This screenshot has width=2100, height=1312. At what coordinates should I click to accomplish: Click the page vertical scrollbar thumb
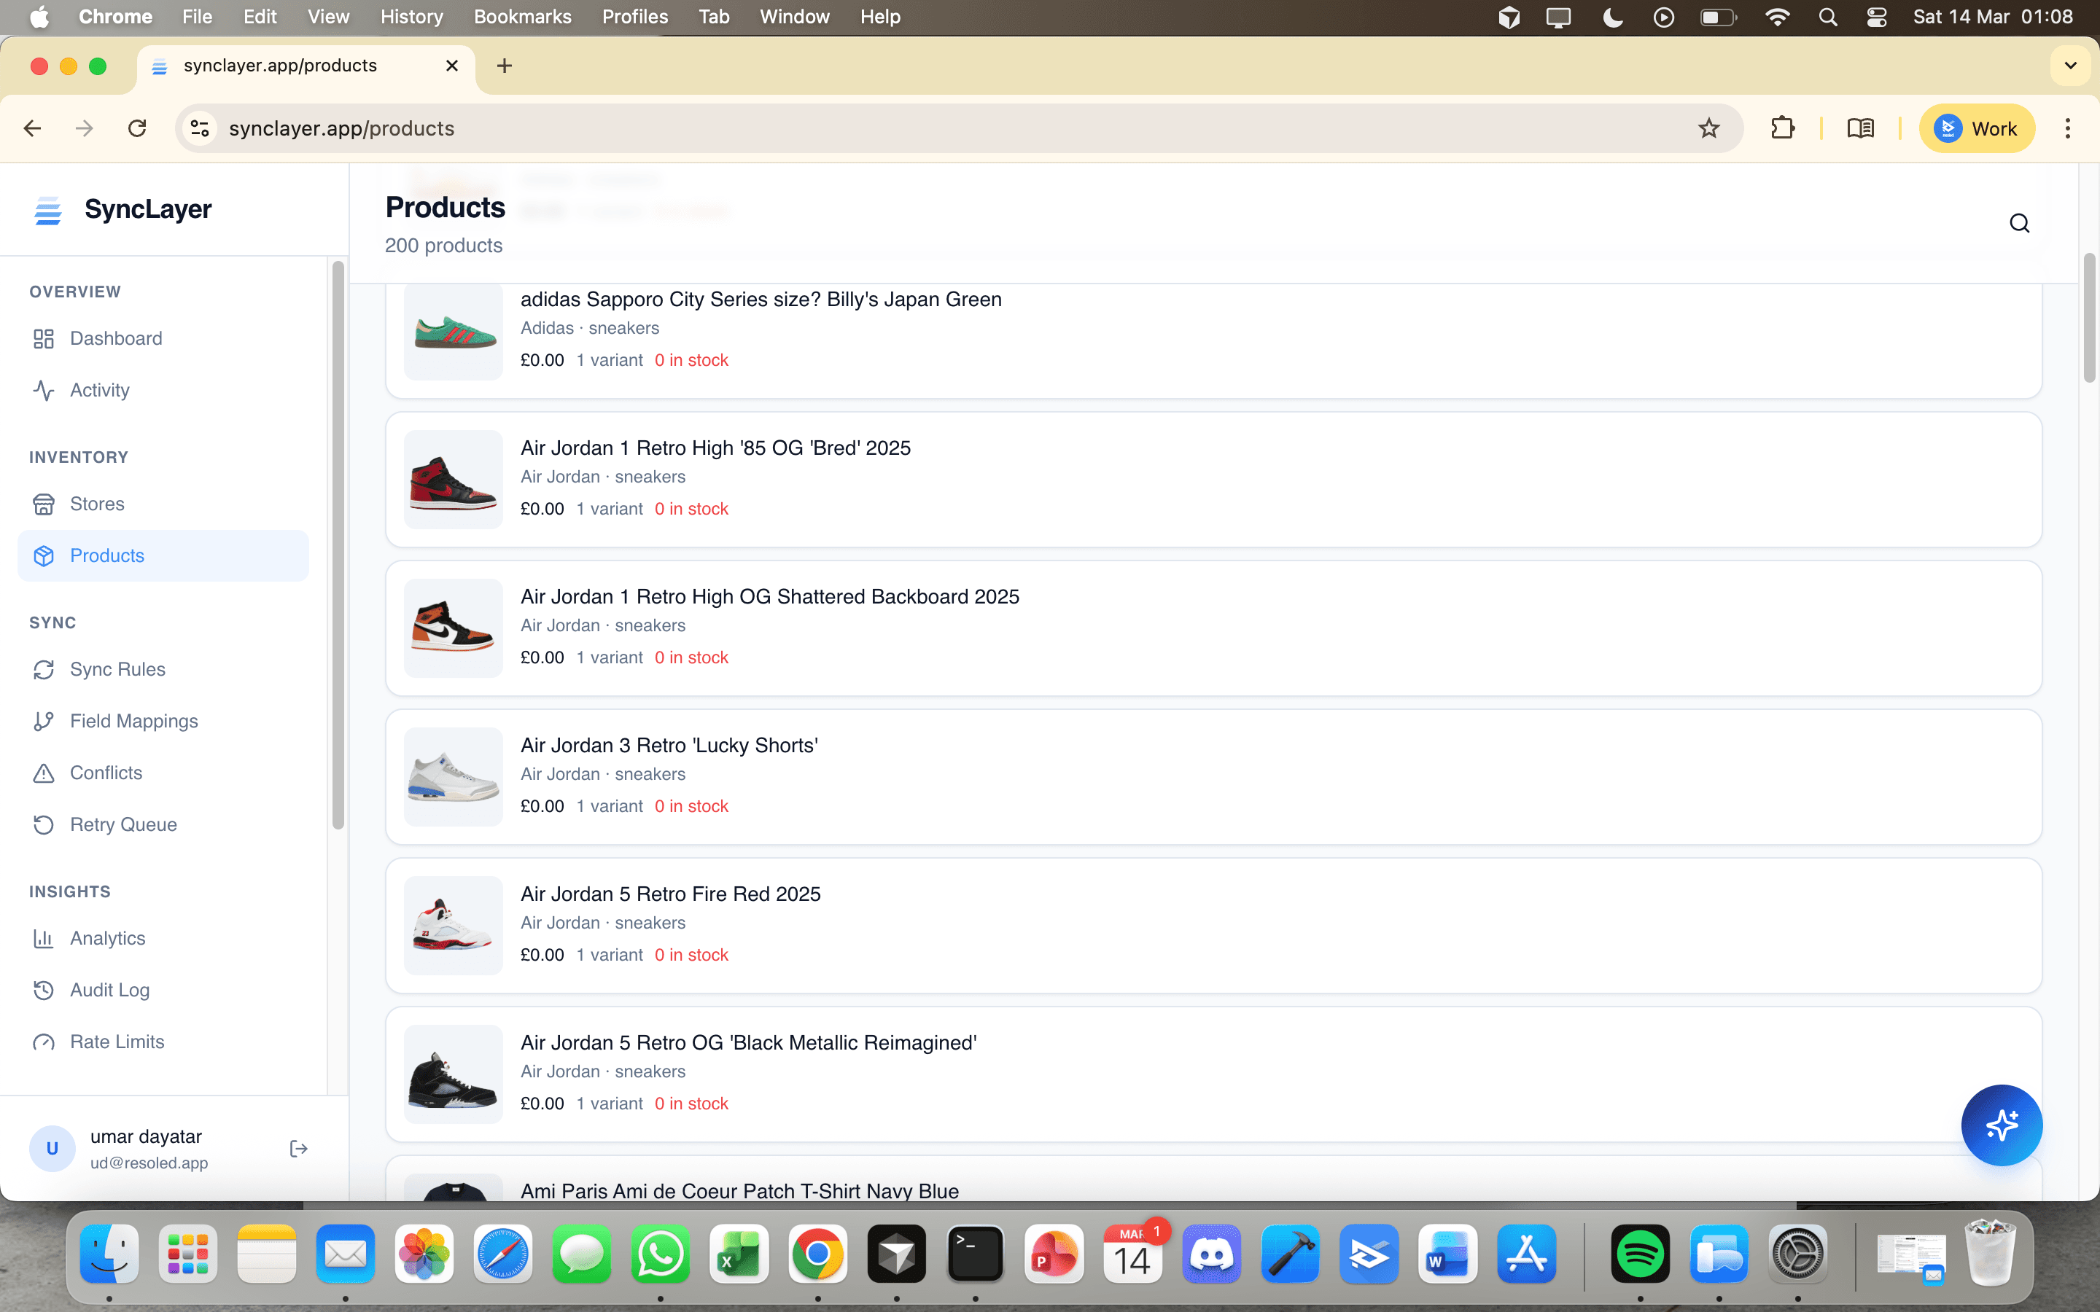click(x=2089, y=318)
